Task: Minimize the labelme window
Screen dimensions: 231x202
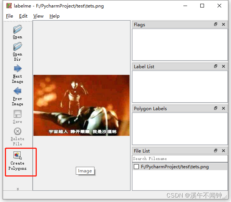Action: 185,6
